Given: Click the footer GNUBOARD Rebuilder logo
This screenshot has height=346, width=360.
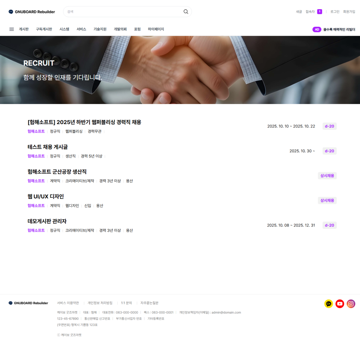Looking at the screenshot, I should point(28,303).
